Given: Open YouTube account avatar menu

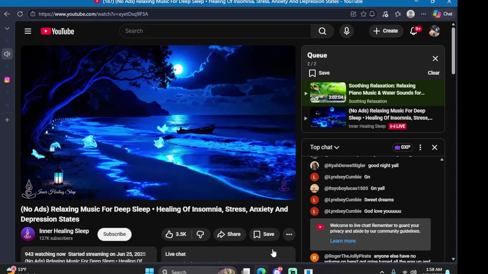Looking at the screenshot, I should tap(434, 31).
